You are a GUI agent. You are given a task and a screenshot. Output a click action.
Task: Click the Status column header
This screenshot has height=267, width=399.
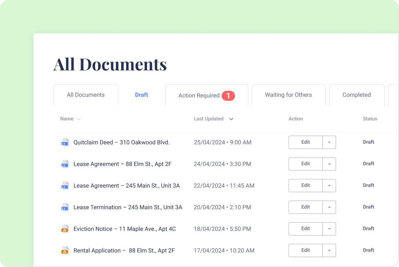click(370, 119)
